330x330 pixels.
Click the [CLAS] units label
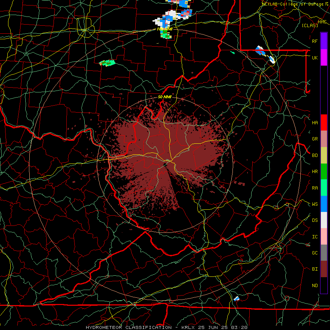[x=310, y=26]
